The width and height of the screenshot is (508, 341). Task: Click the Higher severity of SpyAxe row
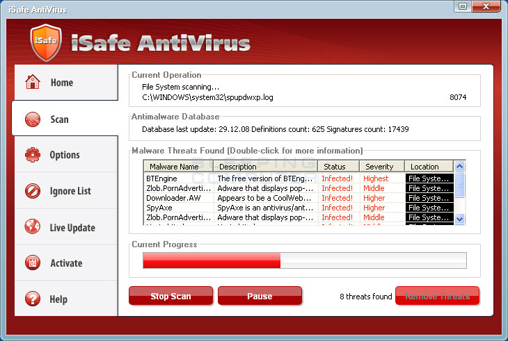pos(374,208)
